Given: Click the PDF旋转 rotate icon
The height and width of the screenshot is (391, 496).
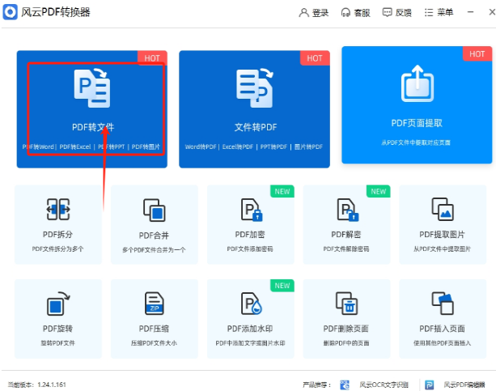Looking at the screenshot, I should click(58, 304).
